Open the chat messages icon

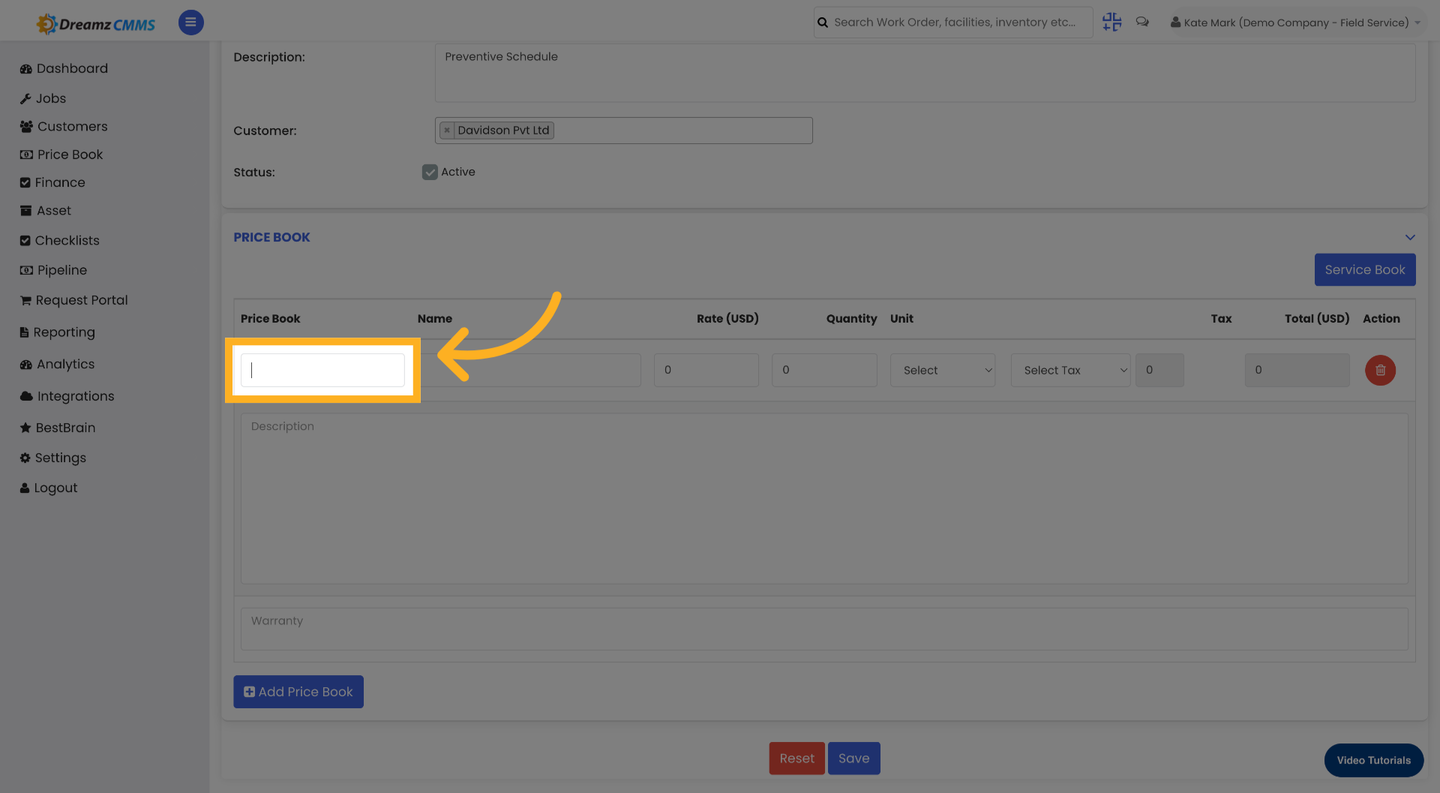[x=1142, y=22]
